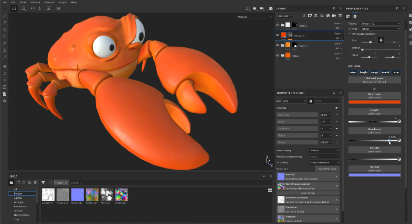Click the vertical align symmetry icon in toolbar

coord(39,8)
